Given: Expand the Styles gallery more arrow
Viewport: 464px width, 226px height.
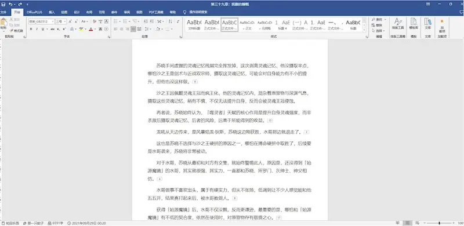Looking at the screenshot, I should point(365,30).
